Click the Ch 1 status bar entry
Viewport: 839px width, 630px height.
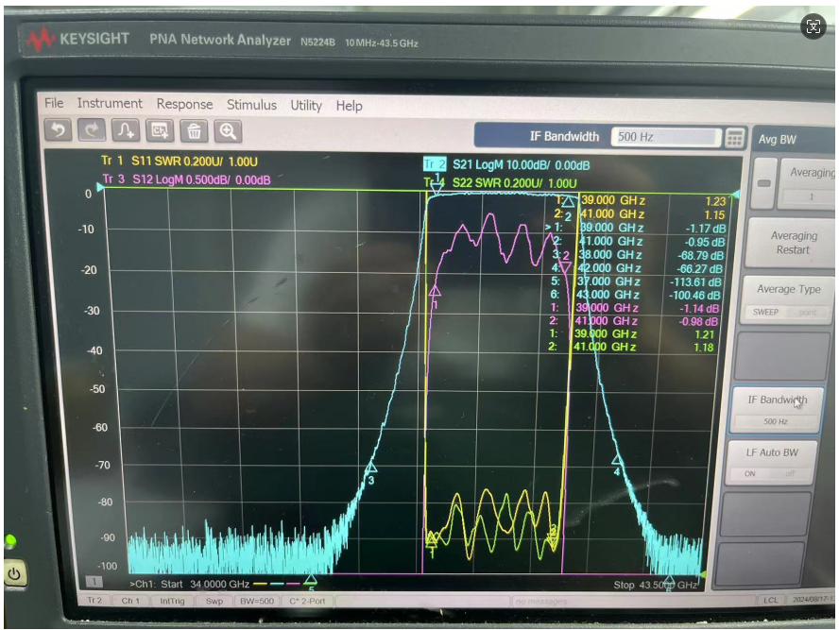point(129,601)
